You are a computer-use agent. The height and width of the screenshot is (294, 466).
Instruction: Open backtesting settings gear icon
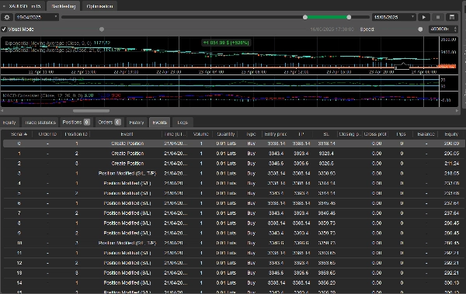click(x=7, y=17)
